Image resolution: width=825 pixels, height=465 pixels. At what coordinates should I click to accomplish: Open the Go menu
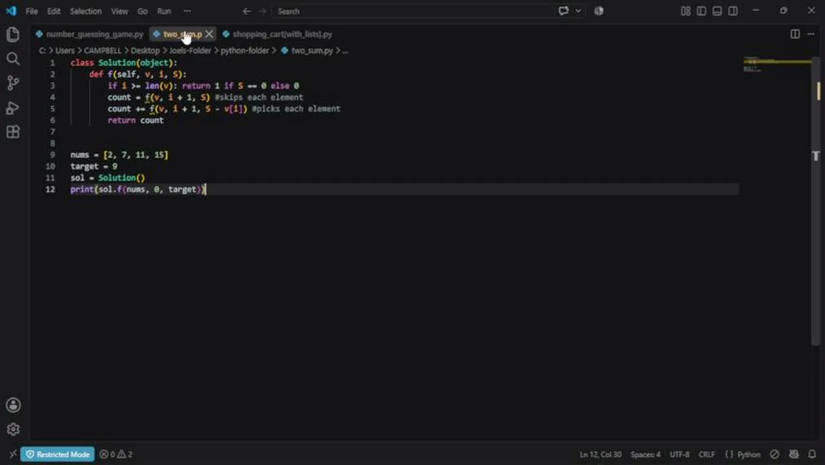pos(142,11)
